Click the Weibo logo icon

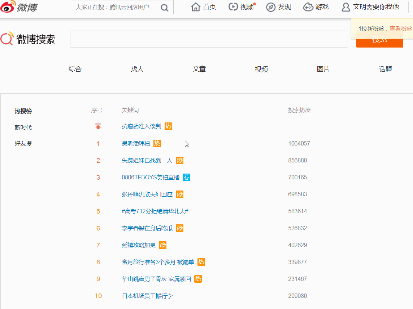[x=8, y=7]
